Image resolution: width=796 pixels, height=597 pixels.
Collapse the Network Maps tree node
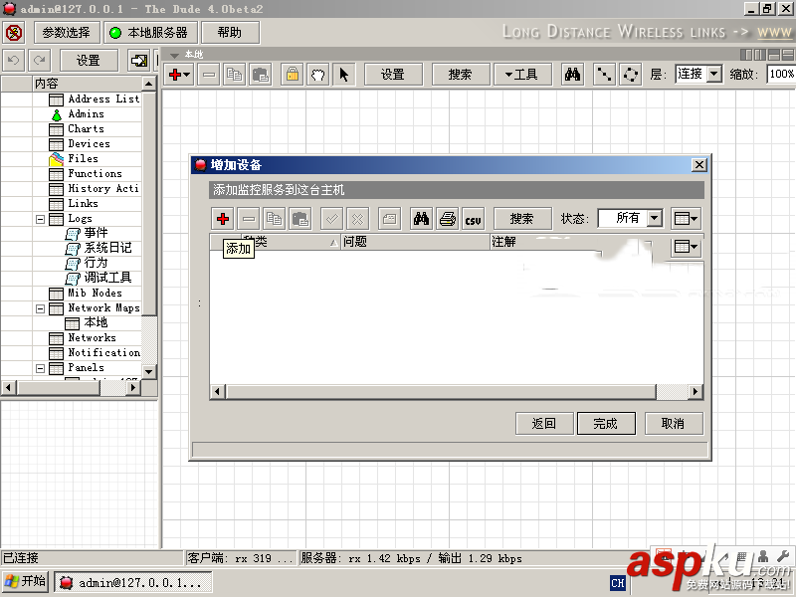[40, 308]
